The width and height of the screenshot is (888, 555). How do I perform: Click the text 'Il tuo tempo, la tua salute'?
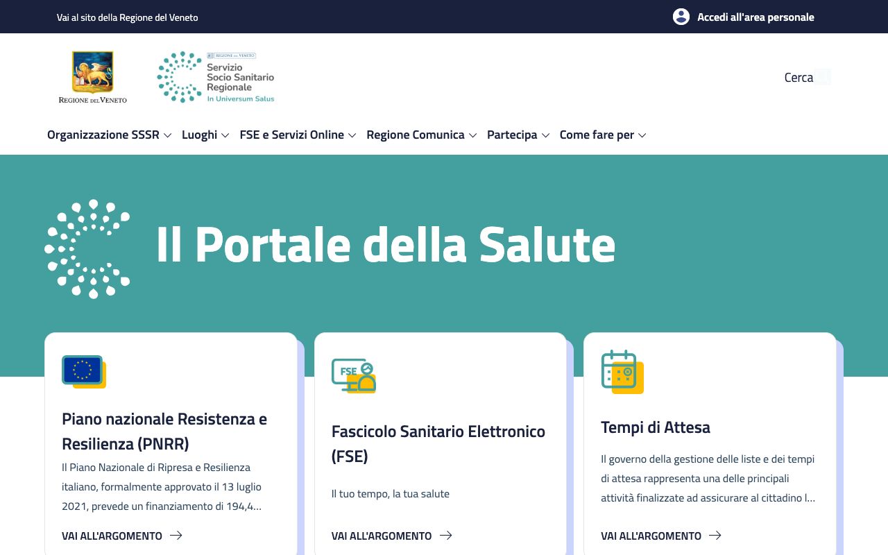click(391, 494)
